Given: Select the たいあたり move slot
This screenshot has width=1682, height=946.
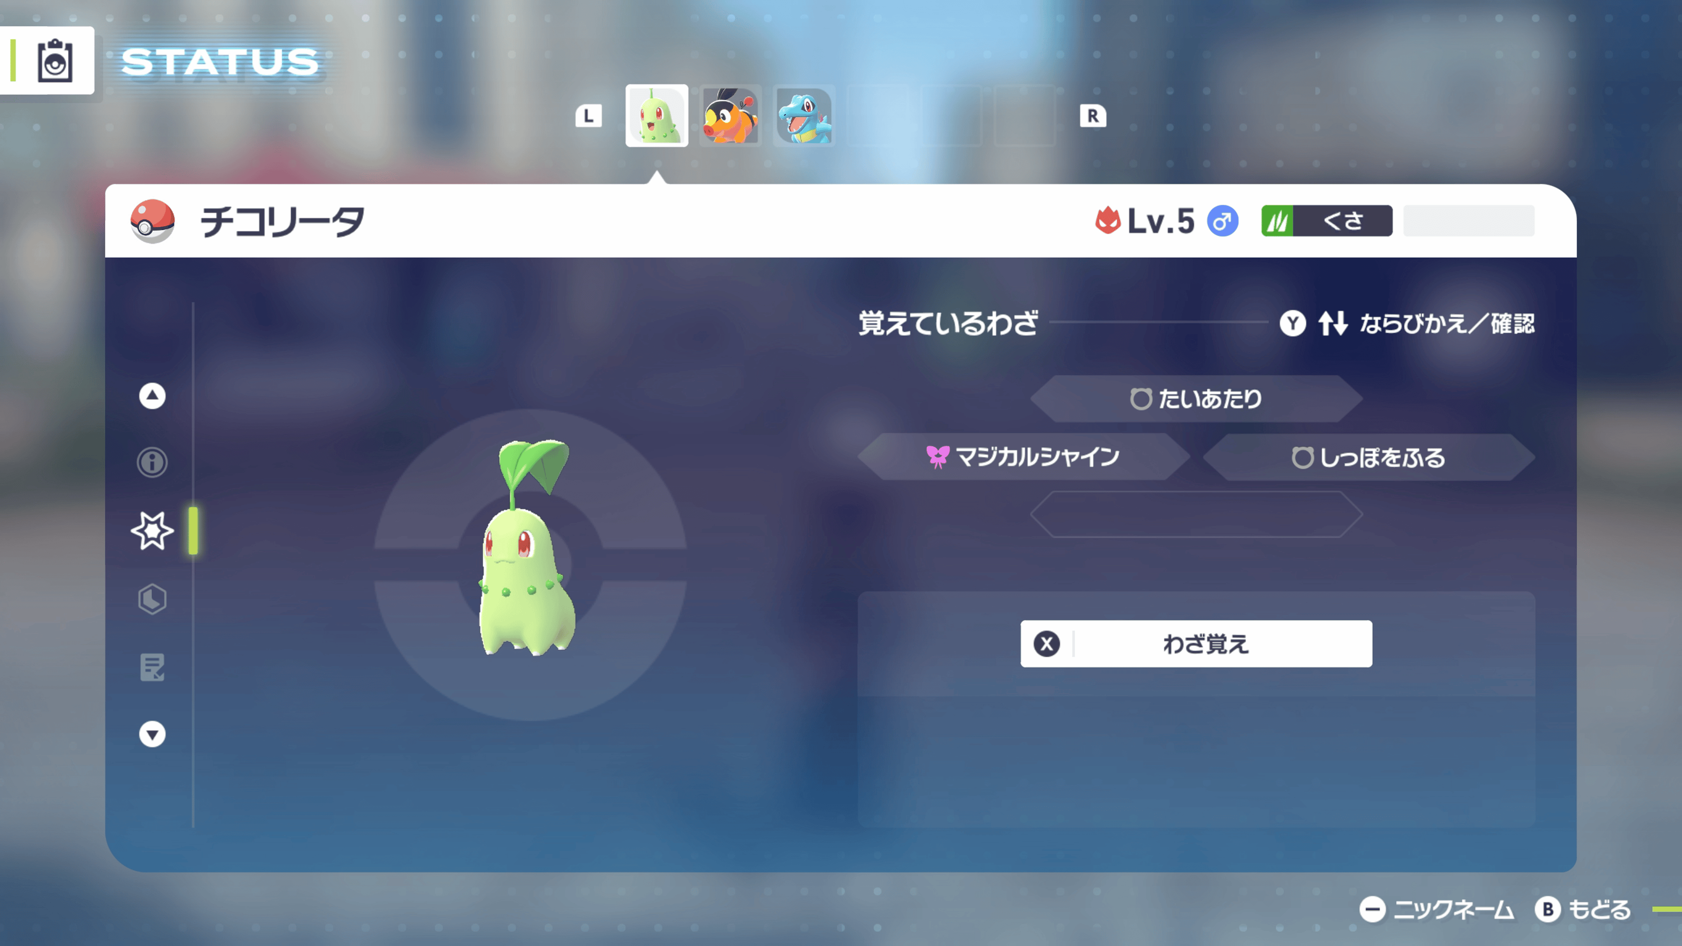Looking at the screenshot, I should [1197, 399].
